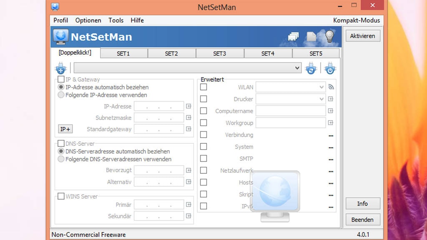The height and width of the screenshot is (240, 427).
Task: Switch to the SET2 tab
Action: pos(172,53)
